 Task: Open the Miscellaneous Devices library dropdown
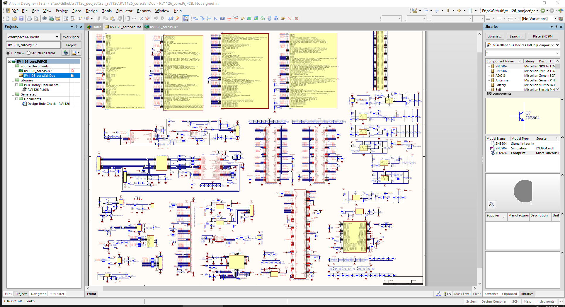tap(557, 45)
